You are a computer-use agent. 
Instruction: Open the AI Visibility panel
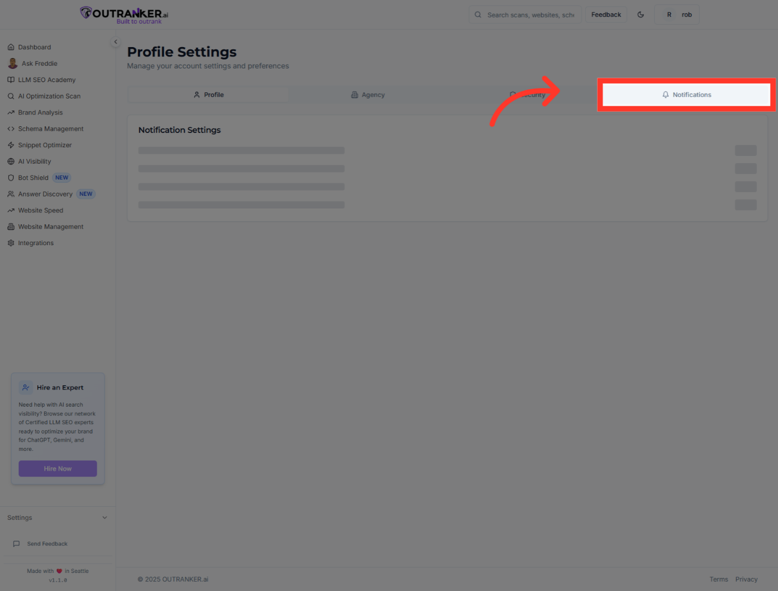(x=35, y=161)
